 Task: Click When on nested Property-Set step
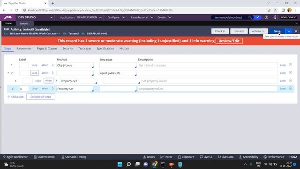pos(48,81)
